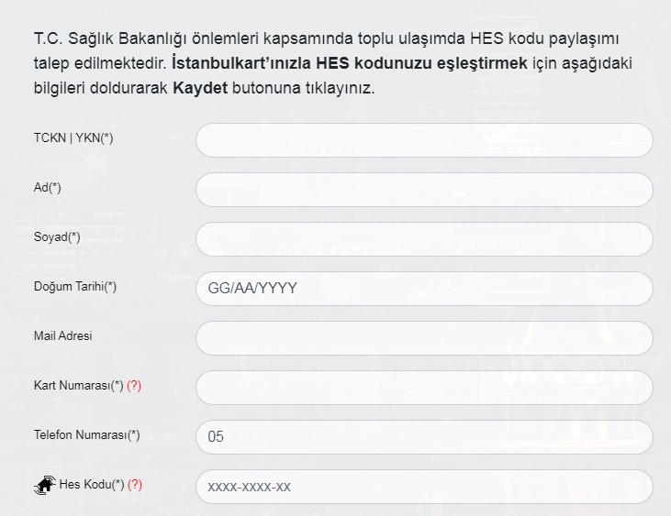Click the Hes Kodu(*) label text

click(x=91, y=485)
